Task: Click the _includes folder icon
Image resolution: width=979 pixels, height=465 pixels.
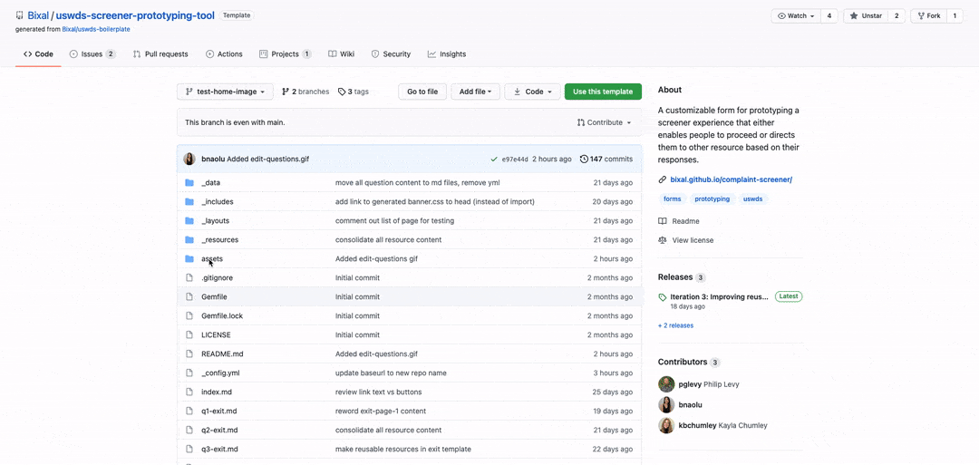Action: (189, 201)
